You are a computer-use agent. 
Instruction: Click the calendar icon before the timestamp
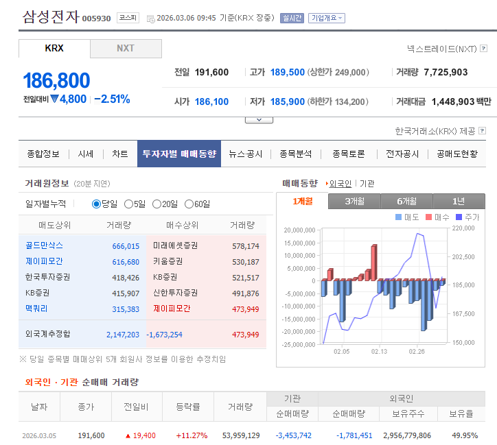pos(151,19)
